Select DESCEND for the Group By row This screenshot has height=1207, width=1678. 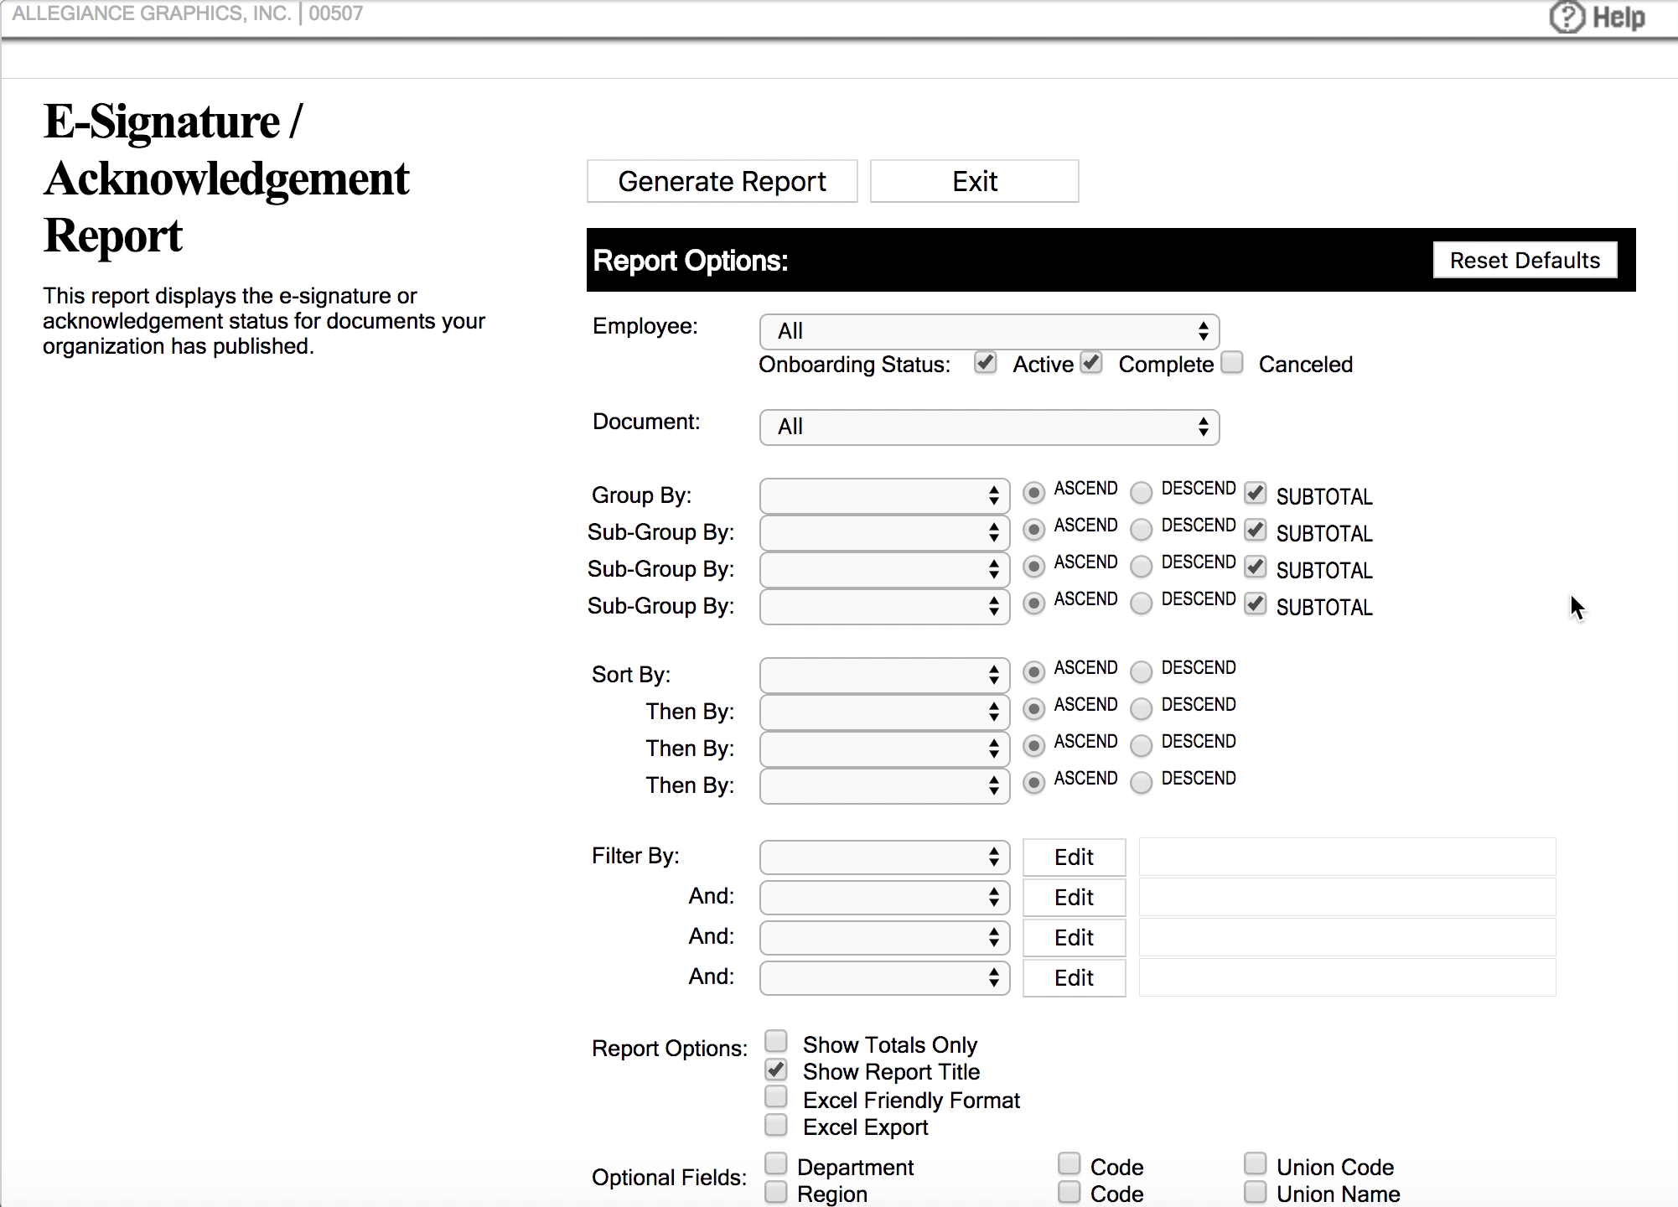click(x=1141, y=493)
